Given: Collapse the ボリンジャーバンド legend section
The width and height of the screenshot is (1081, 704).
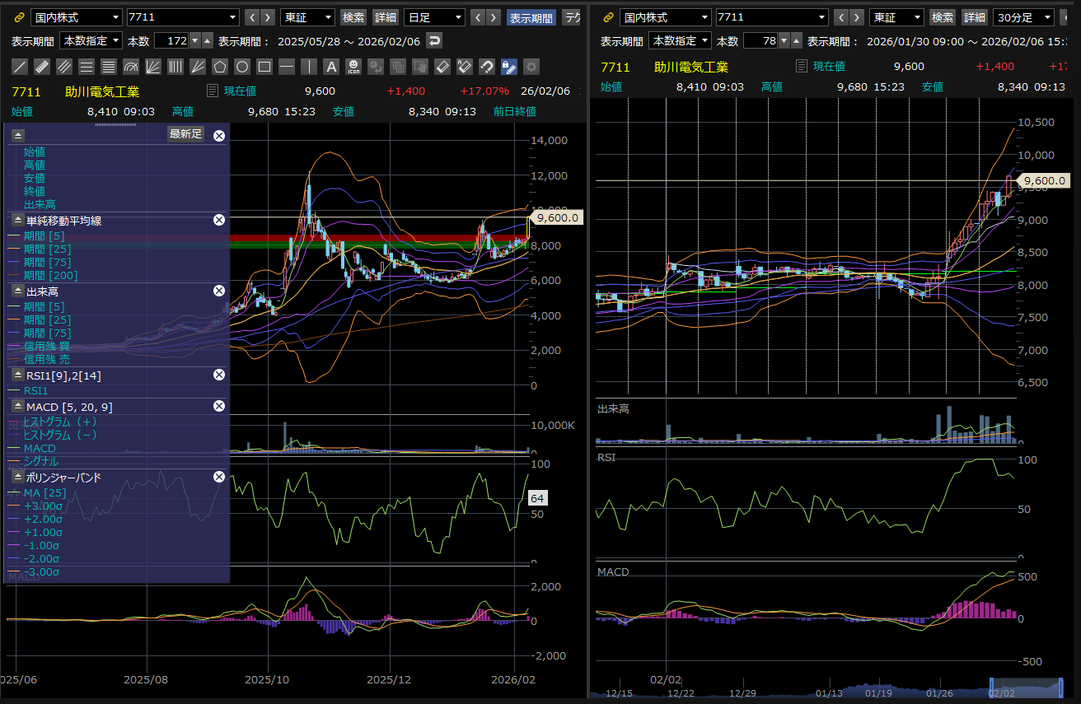Looking at the screenshot, I should click(x=17, y=477).
